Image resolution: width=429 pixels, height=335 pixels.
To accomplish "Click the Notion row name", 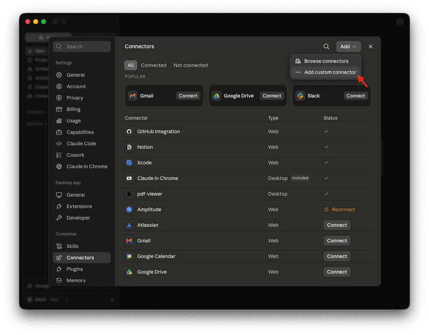I will pyautogui.click(x=145, y=147).
